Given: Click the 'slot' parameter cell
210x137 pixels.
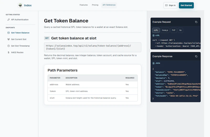Looking at the screenshot, I should coord(52,98).
